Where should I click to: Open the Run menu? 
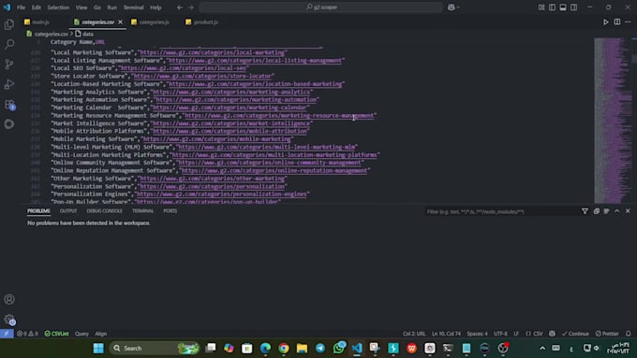[x=111, y=7]
